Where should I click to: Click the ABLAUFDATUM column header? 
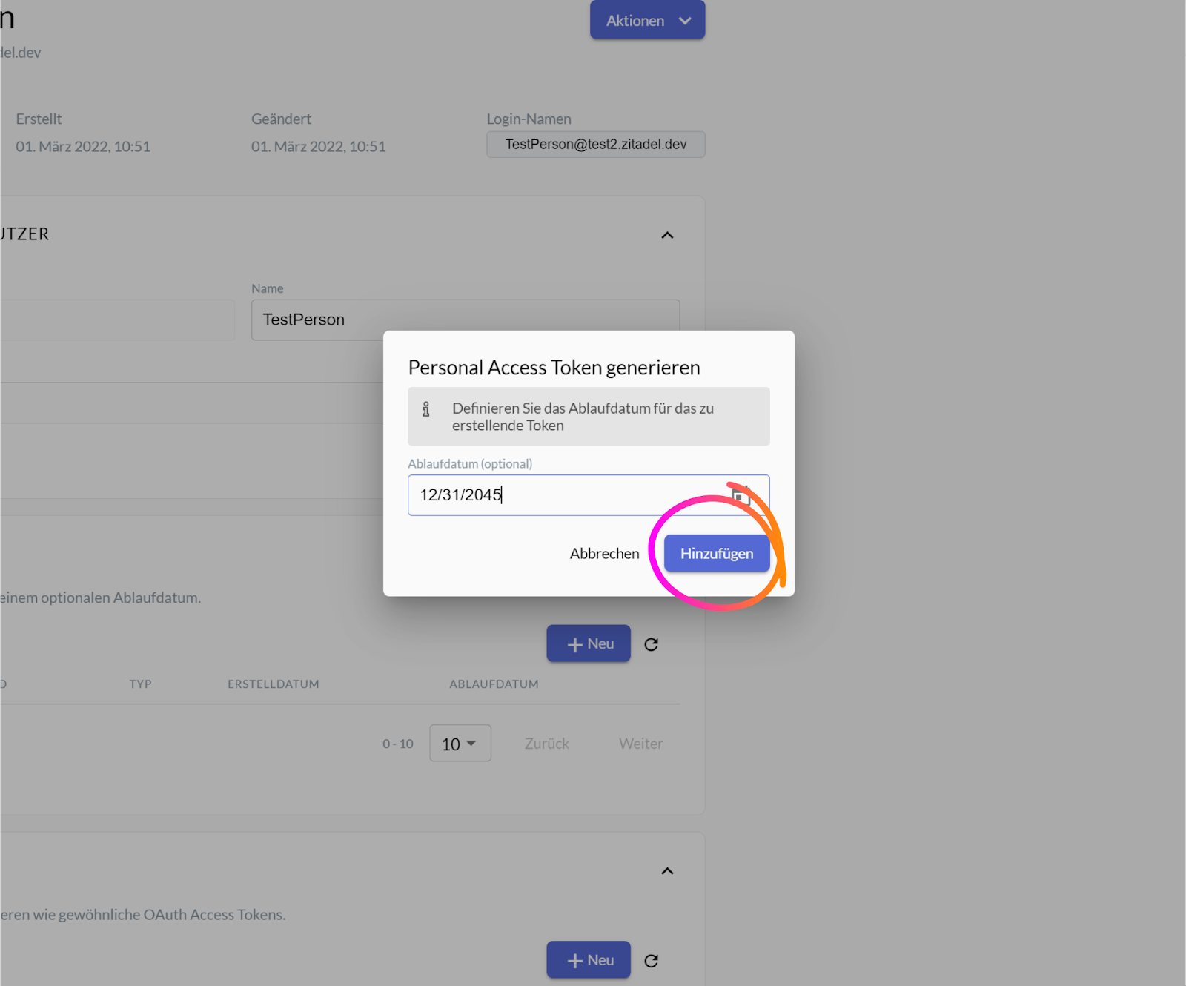pos(494,684)
